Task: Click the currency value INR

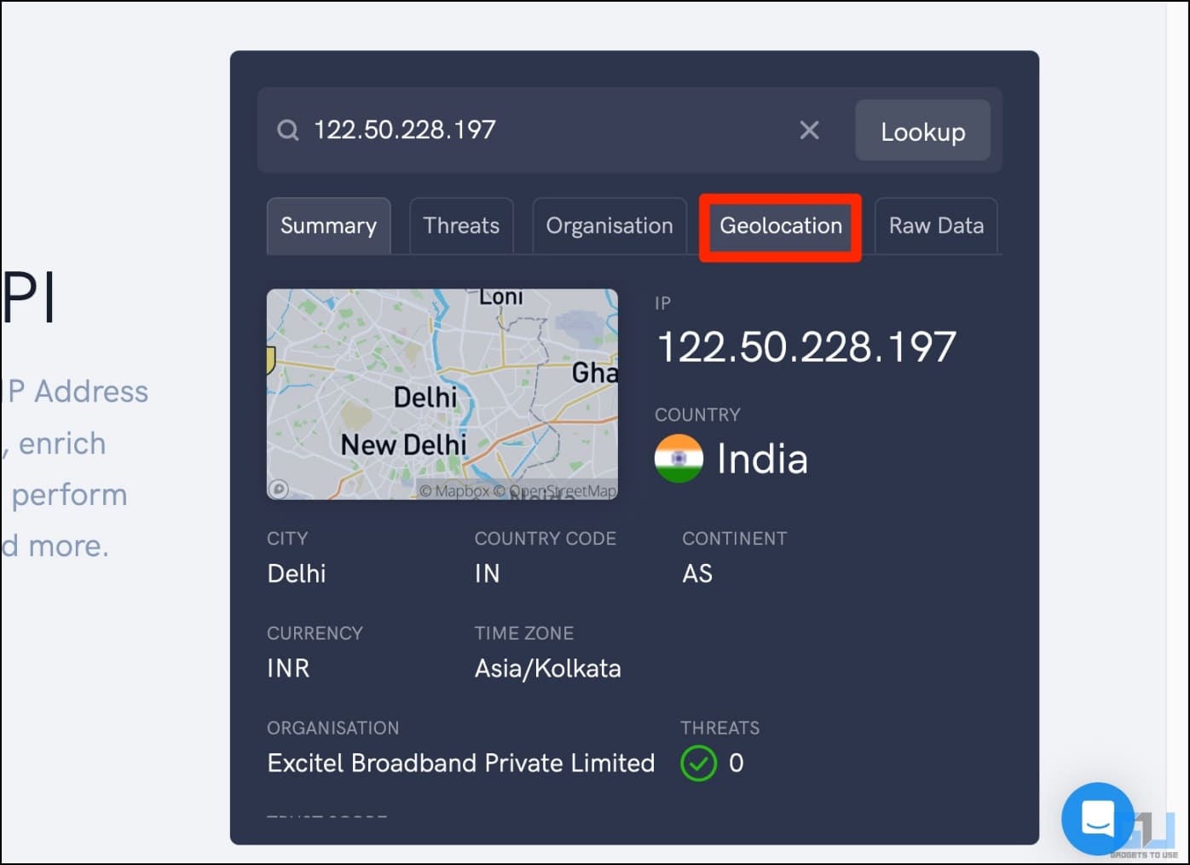Action: tap(288, 669)
